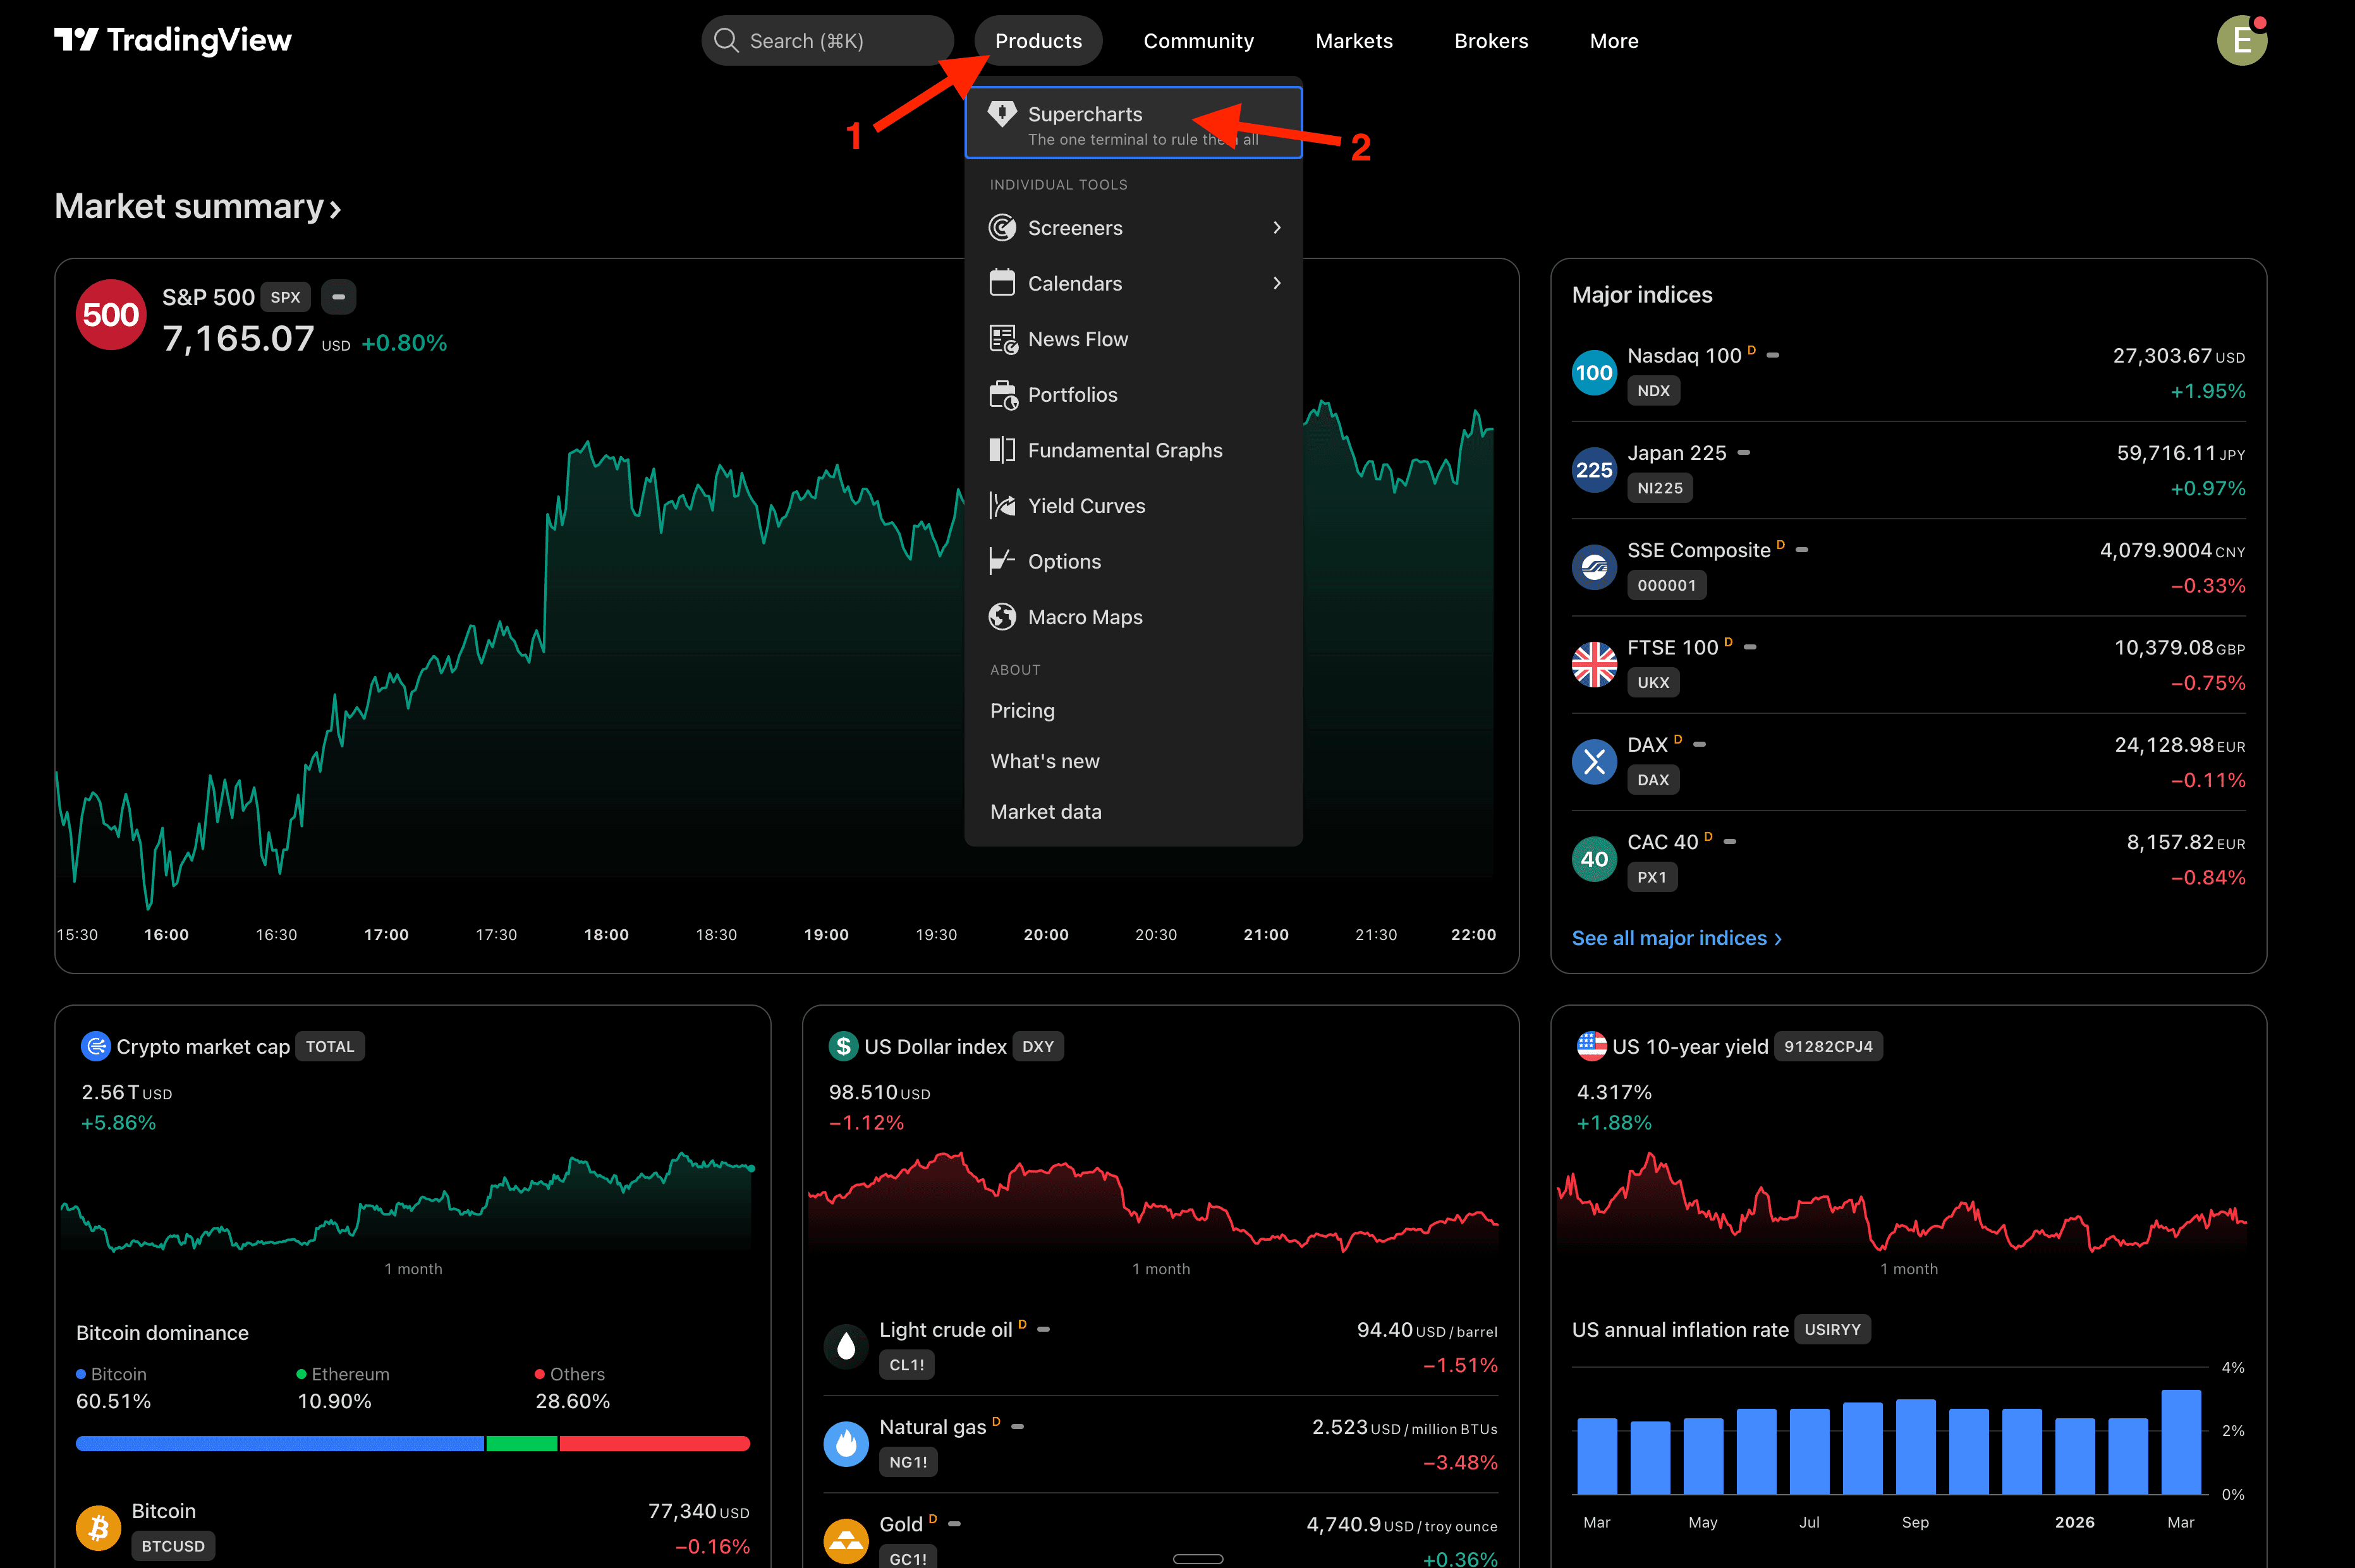2355x1568 pixels.
Task: Open the Market summary chevron
Action: tap(336, 209)
